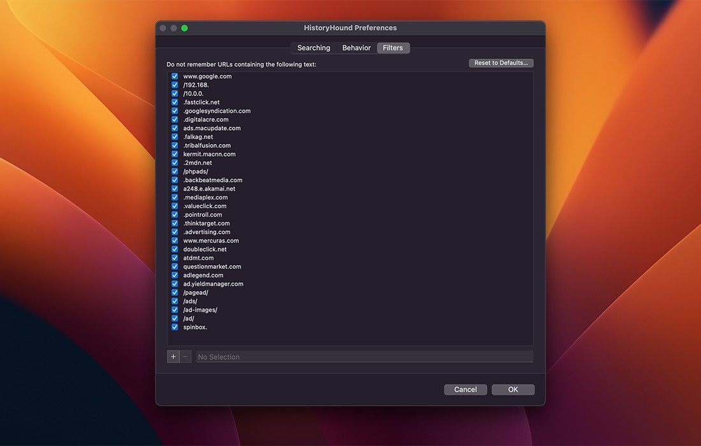Viewport: 701px width, 446px height.
Task: Disable the /192.168. filter checkbox
Action: [x=175, y=84]
